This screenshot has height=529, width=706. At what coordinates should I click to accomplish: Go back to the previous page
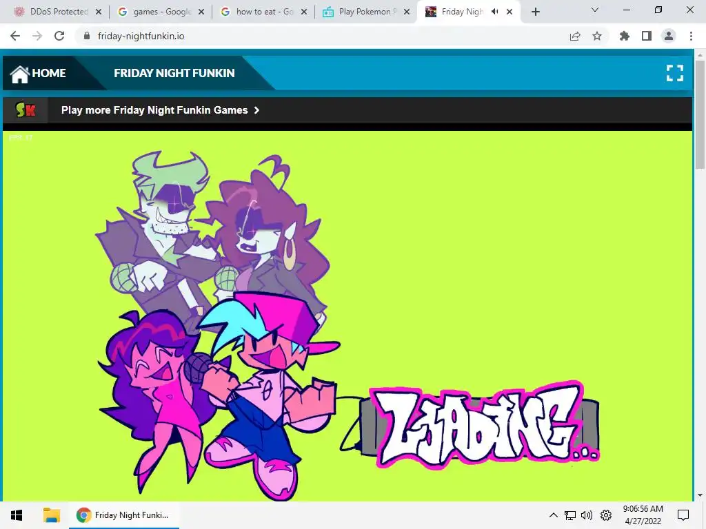(x=15, y=36)
